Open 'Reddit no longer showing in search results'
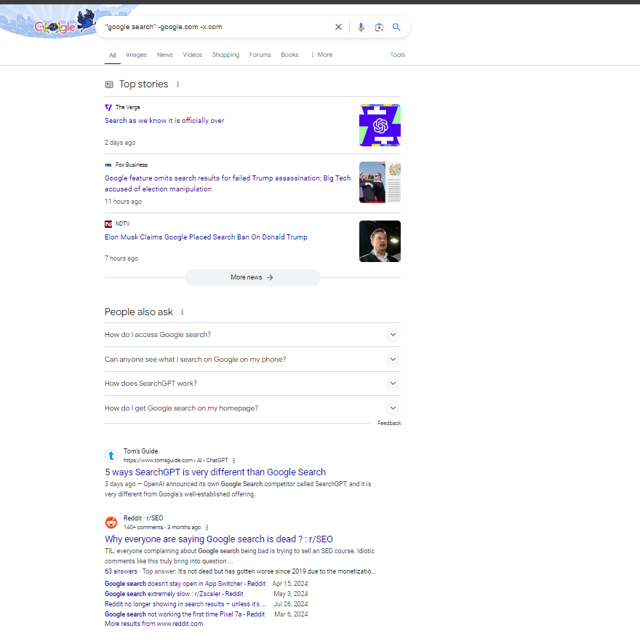640x642 pixels. tap(185, 604)
